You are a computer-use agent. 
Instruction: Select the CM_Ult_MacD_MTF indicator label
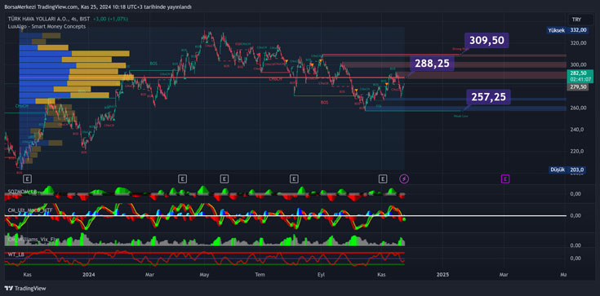[30, 210]
